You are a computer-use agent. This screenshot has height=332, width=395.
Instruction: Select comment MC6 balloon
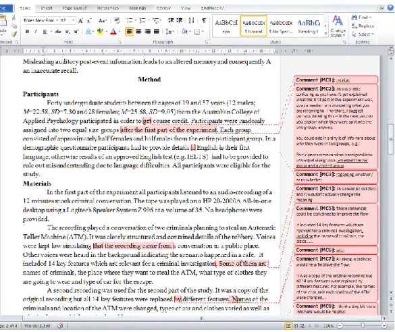[x=336, y=250]
